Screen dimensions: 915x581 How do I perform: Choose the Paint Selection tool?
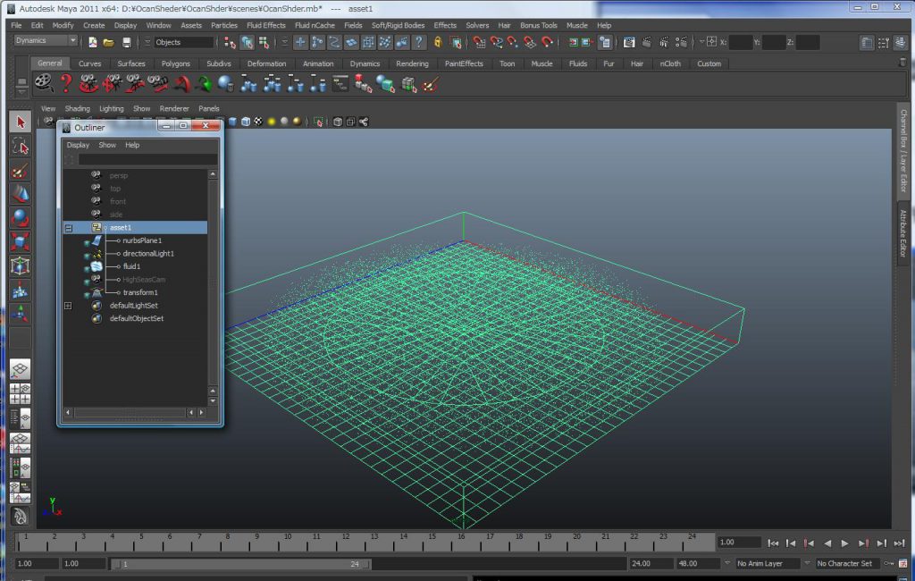tap(20, 170)
